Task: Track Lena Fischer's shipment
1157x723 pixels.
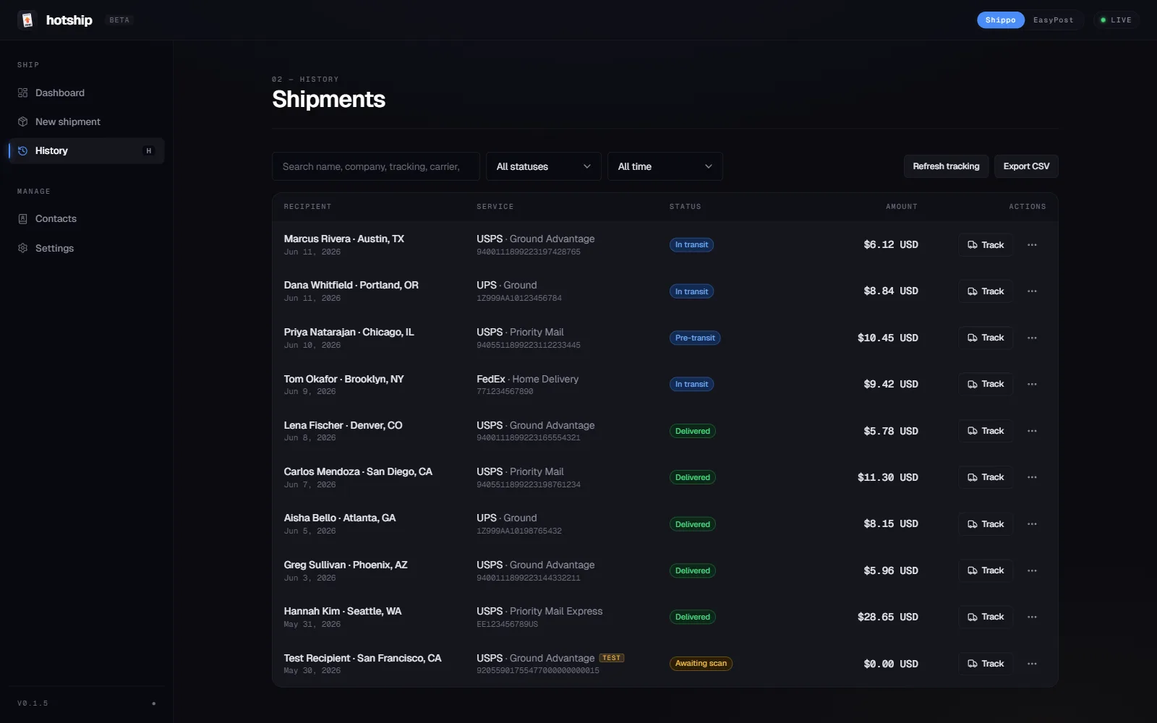Action: tap(986, 431)
